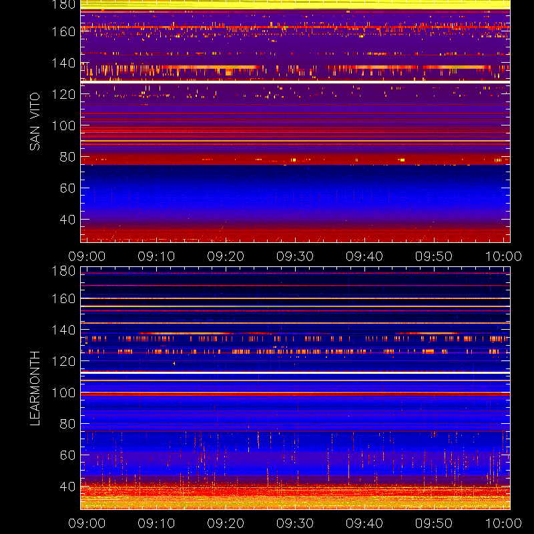Click San Vito plot's 09:00 time label
The image size is (534, 534).
coord(87,256)
